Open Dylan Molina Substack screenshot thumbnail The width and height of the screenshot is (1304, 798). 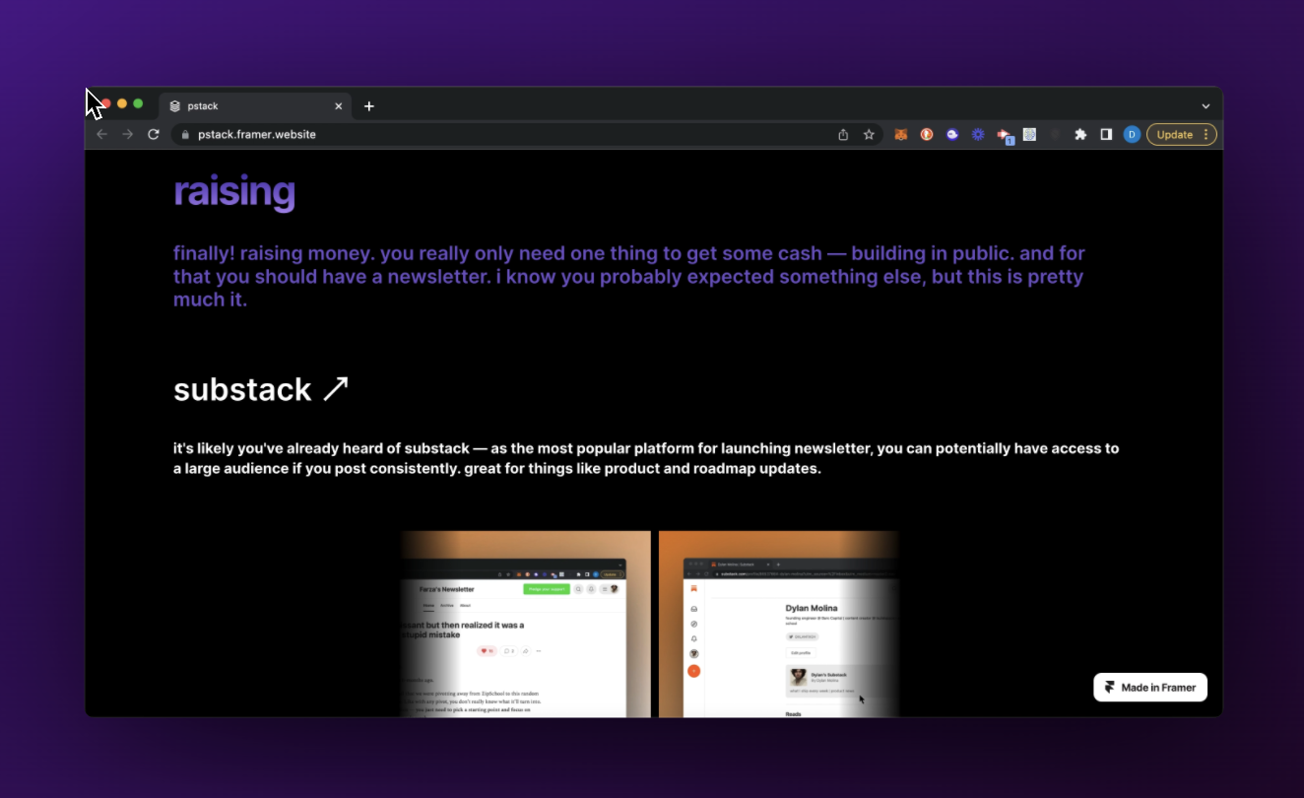[779, 624]
